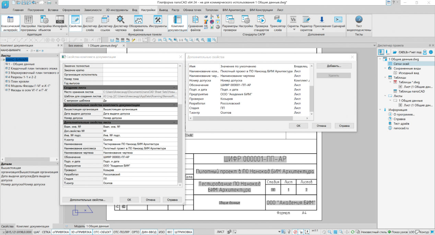Click Настройка icon in Стандарты САПР group

click(246, 22)
